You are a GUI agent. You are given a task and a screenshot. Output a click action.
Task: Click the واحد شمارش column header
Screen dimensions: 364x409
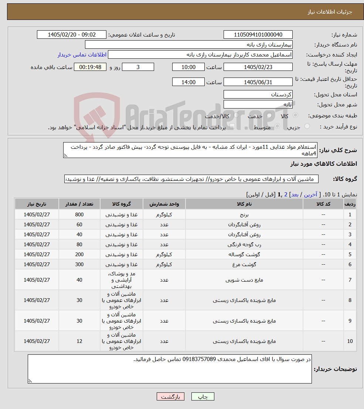(x=164, y=204)
